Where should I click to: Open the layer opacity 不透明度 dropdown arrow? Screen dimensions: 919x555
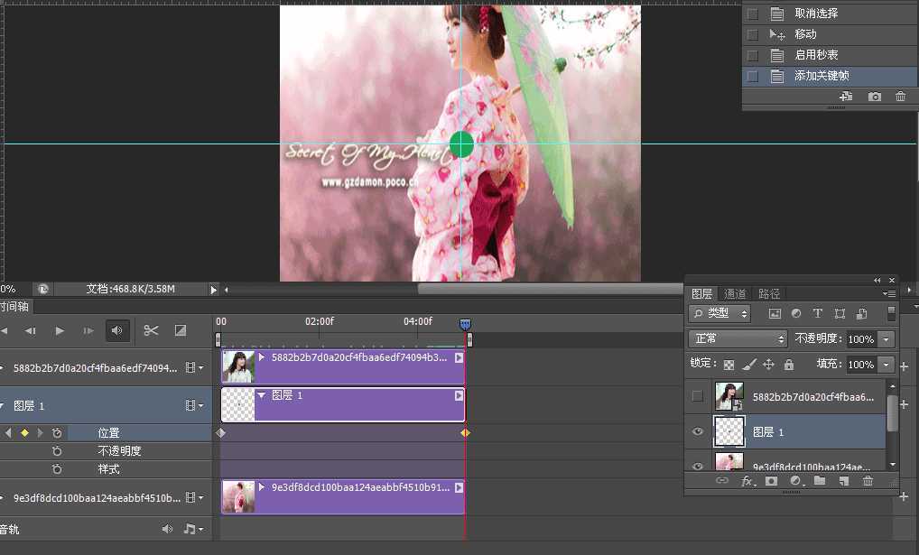point(887,339)
